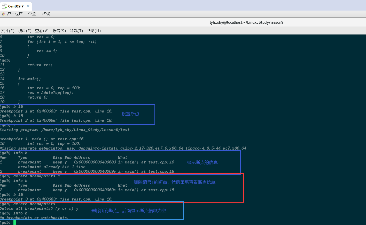
Task: Open the 查看(V) menu
Action: coord(42,31)
